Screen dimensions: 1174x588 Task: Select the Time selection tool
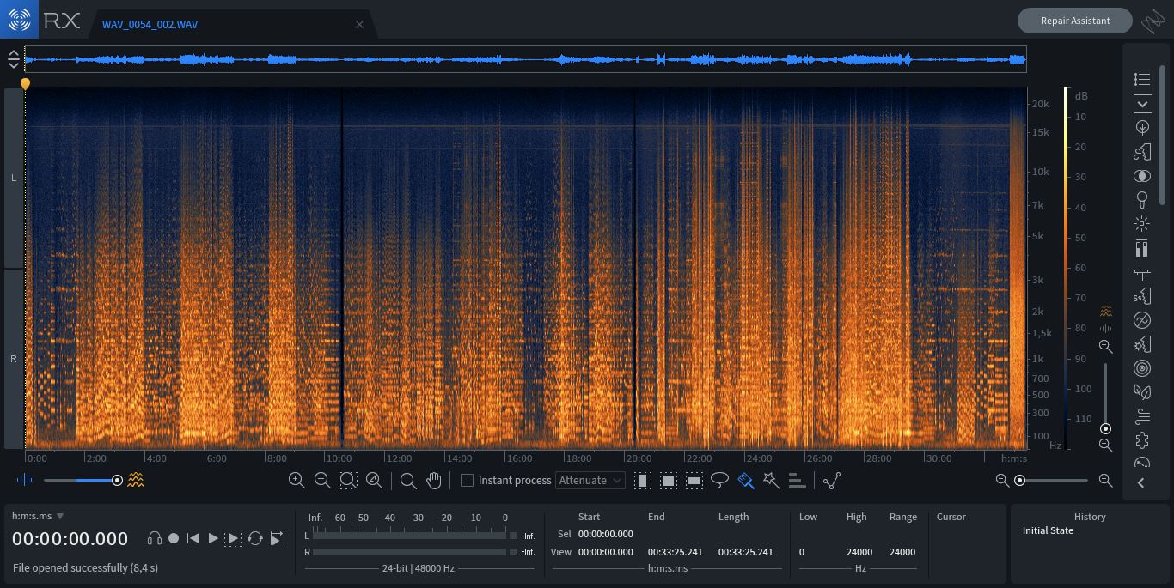(x=642, y=481)
